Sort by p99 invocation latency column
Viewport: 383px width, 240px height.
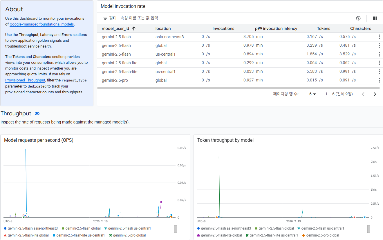pyautogui.click(x=276, y=28)
